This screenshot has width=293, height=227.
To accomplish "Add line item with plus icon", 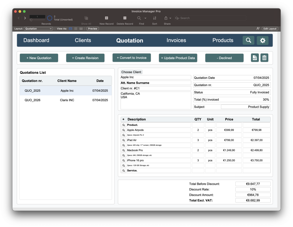I will coord(123,119).
